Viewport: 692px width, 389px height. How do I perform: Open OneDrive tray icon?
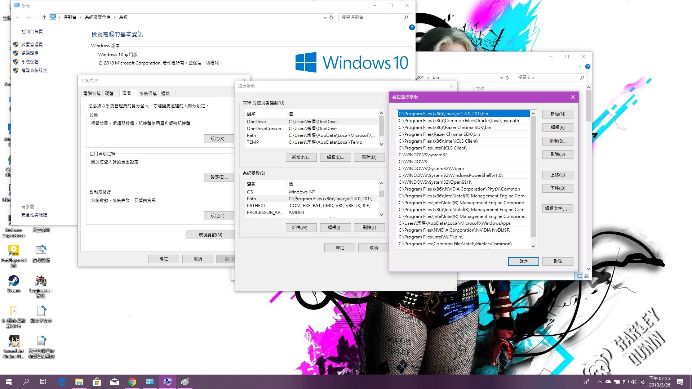pos(608,382)
